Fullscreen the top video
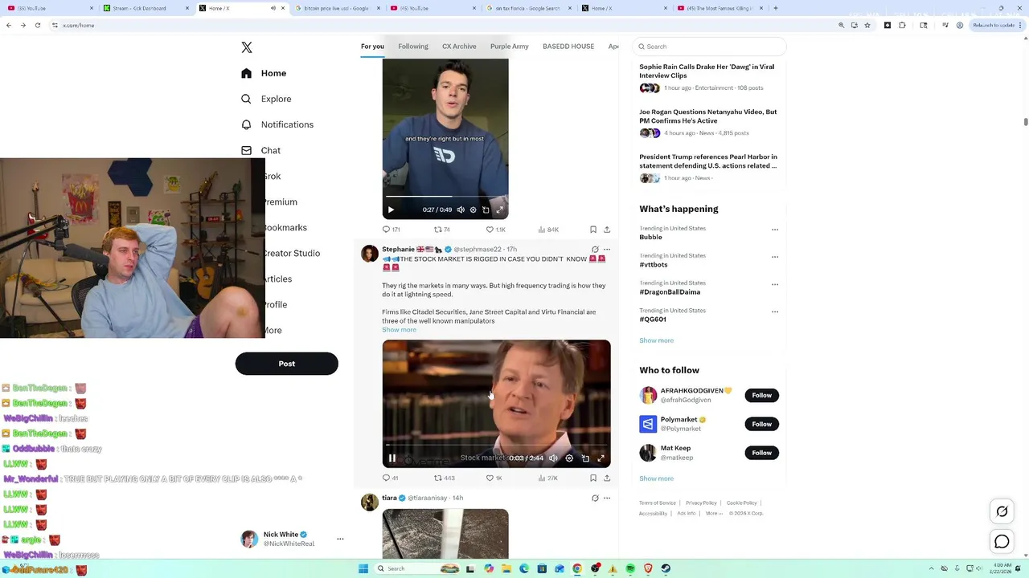 coord(499,210)
